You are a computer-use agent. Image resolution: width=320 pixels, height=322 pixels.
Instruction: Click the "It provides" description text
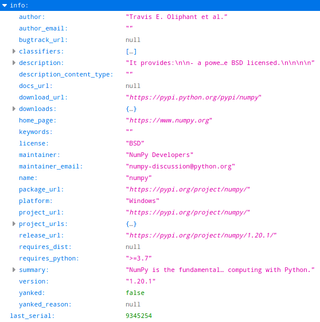(220, 63)
